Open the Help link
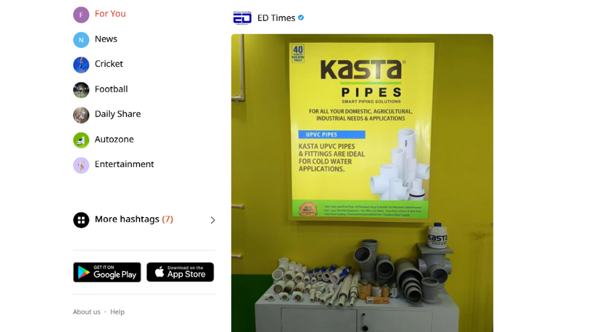The height and width of the screenshot is (332, 594). click(118, 312)
